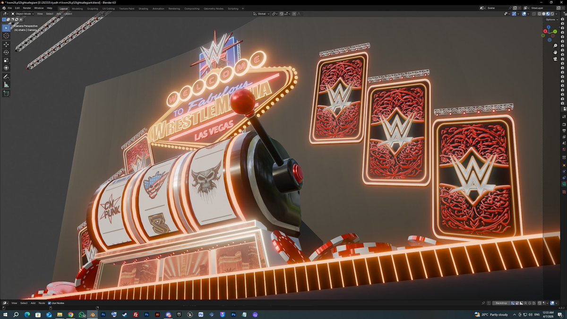Toggle the Use Nodes checkbox
This screenshot has width=567, height=319.
click(x=49, y=303)
